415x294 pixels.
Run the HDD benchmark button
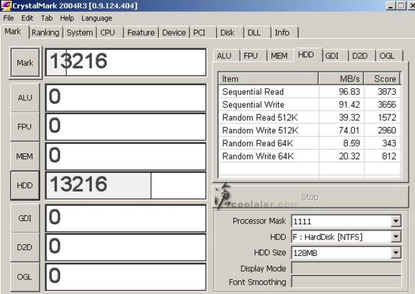pyautogui.click(x=25, y=186)
